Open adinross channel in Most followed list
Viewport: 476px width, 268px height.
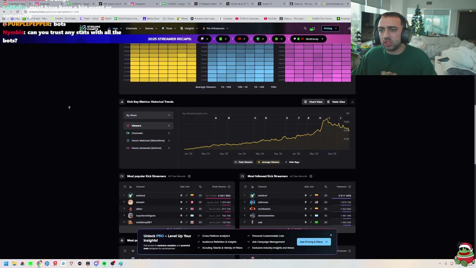263,202
